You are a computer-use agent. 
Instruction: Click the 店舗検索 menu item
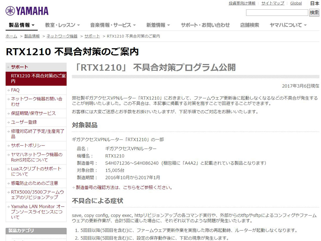click(250, 24)
